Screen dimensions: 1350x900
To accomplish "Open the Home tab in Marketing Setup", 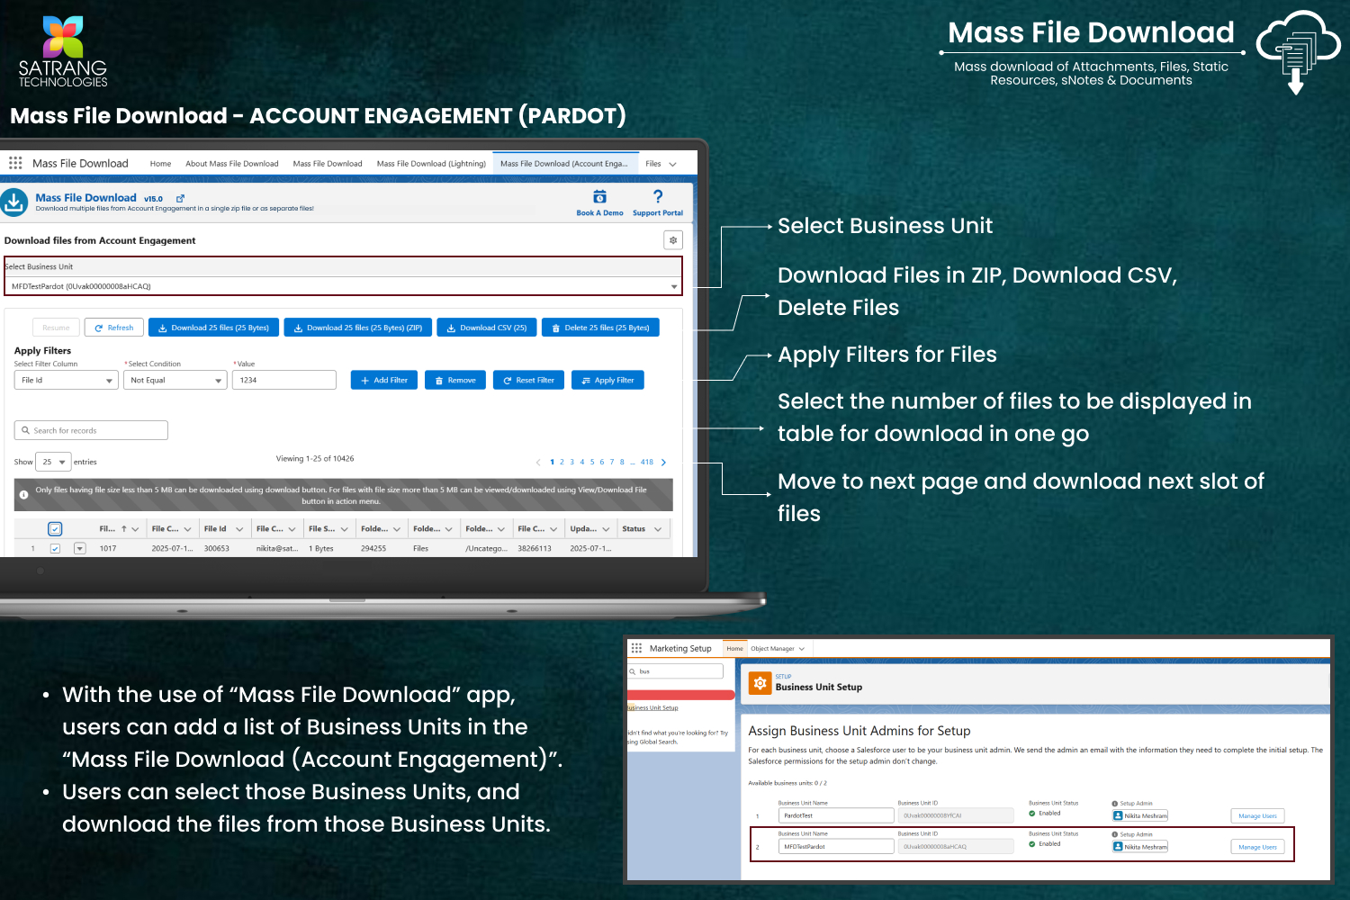I will (735, 649).
